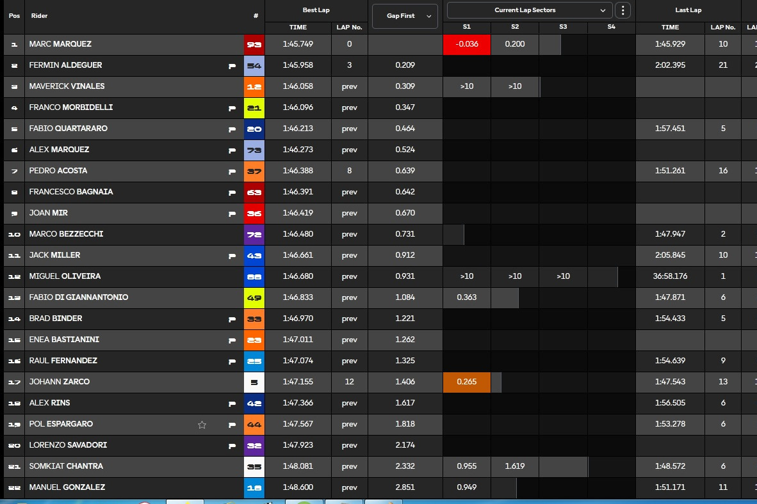Viewport: 757px width, 504px height.
Task: Click the pit flag icon for Fermin Aldeguer
Action: pos(232,66)
